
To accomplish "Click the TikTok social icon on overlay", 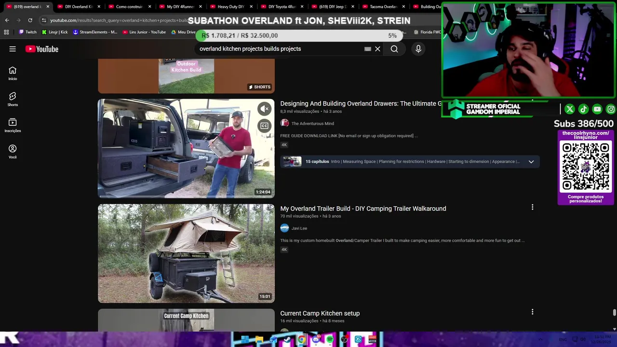I will tap(583, 109).
